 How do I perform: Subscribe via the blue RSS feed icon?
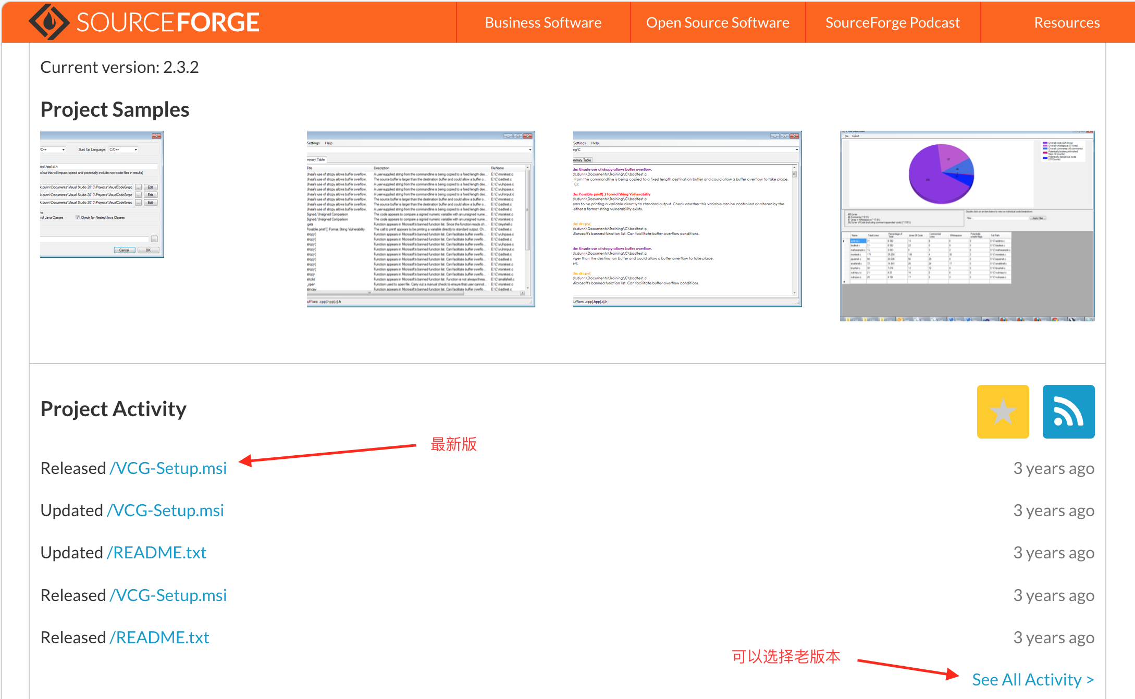point(1068,411)
